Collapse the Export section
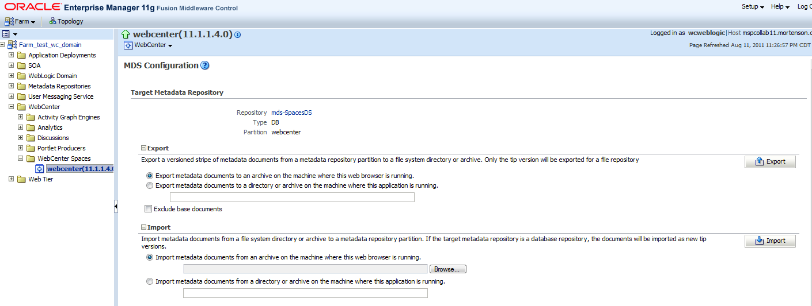The image size is (812, 306). (144, 148)
